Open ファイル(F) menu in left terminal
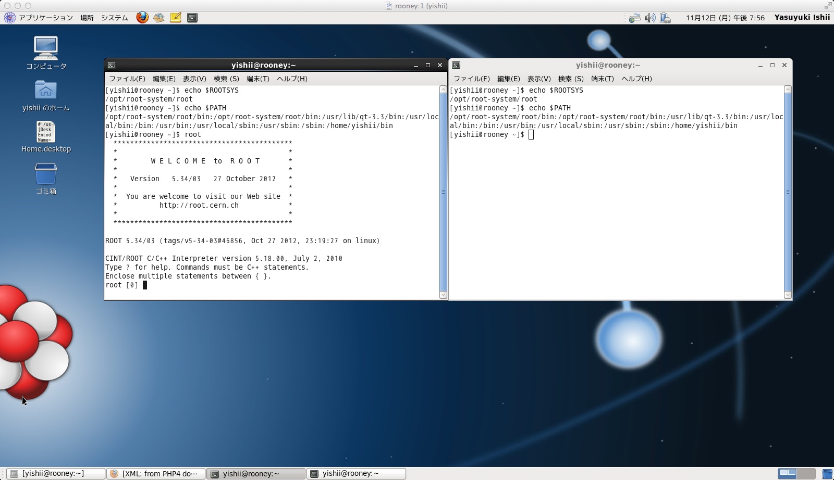This screenshot has height=480, width=834. click(x=127, y=79)
